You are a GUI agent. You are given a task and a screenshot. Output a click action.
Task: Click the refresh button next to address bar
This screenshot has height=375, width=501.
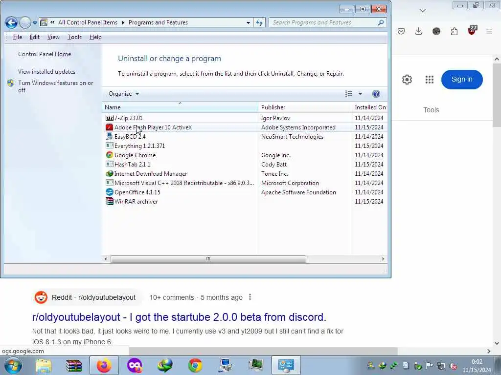click(x=259, y=22)
